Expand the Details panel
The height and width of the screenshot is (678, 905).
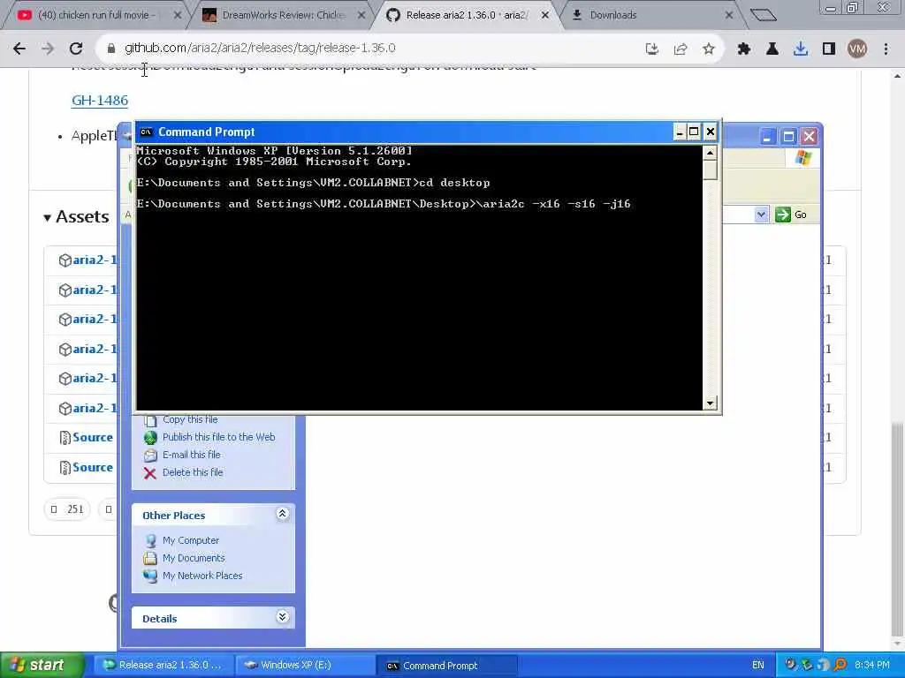282,617
